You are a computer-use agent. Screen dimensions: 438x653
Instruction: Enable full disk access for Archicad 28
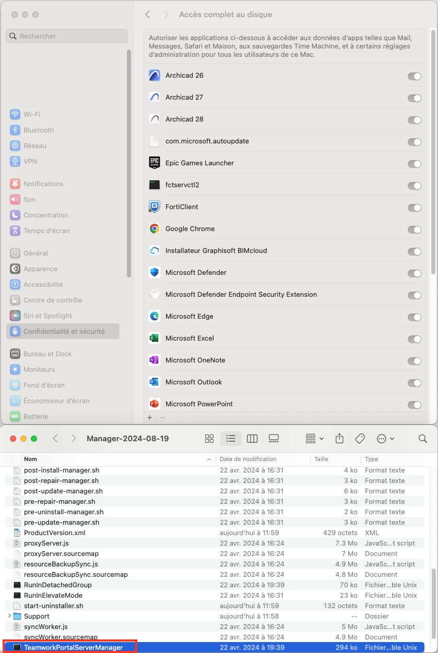tap(415, 120)
